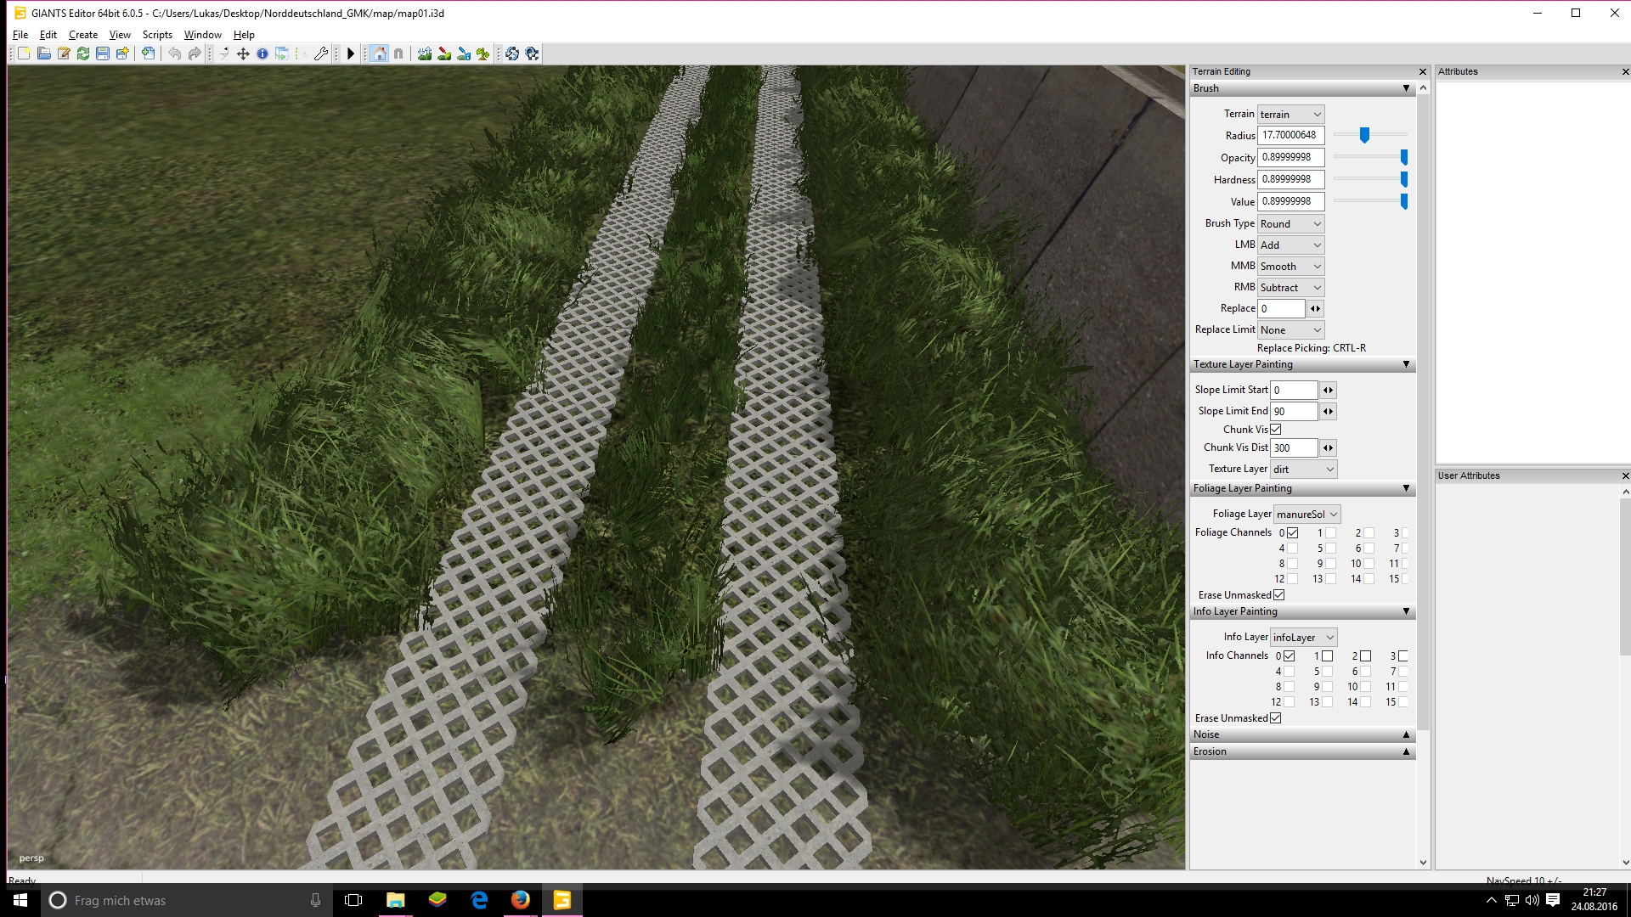
Task: Toggle Info Layer Erase Unmasked checkbox
Action: click(1275, 718)
